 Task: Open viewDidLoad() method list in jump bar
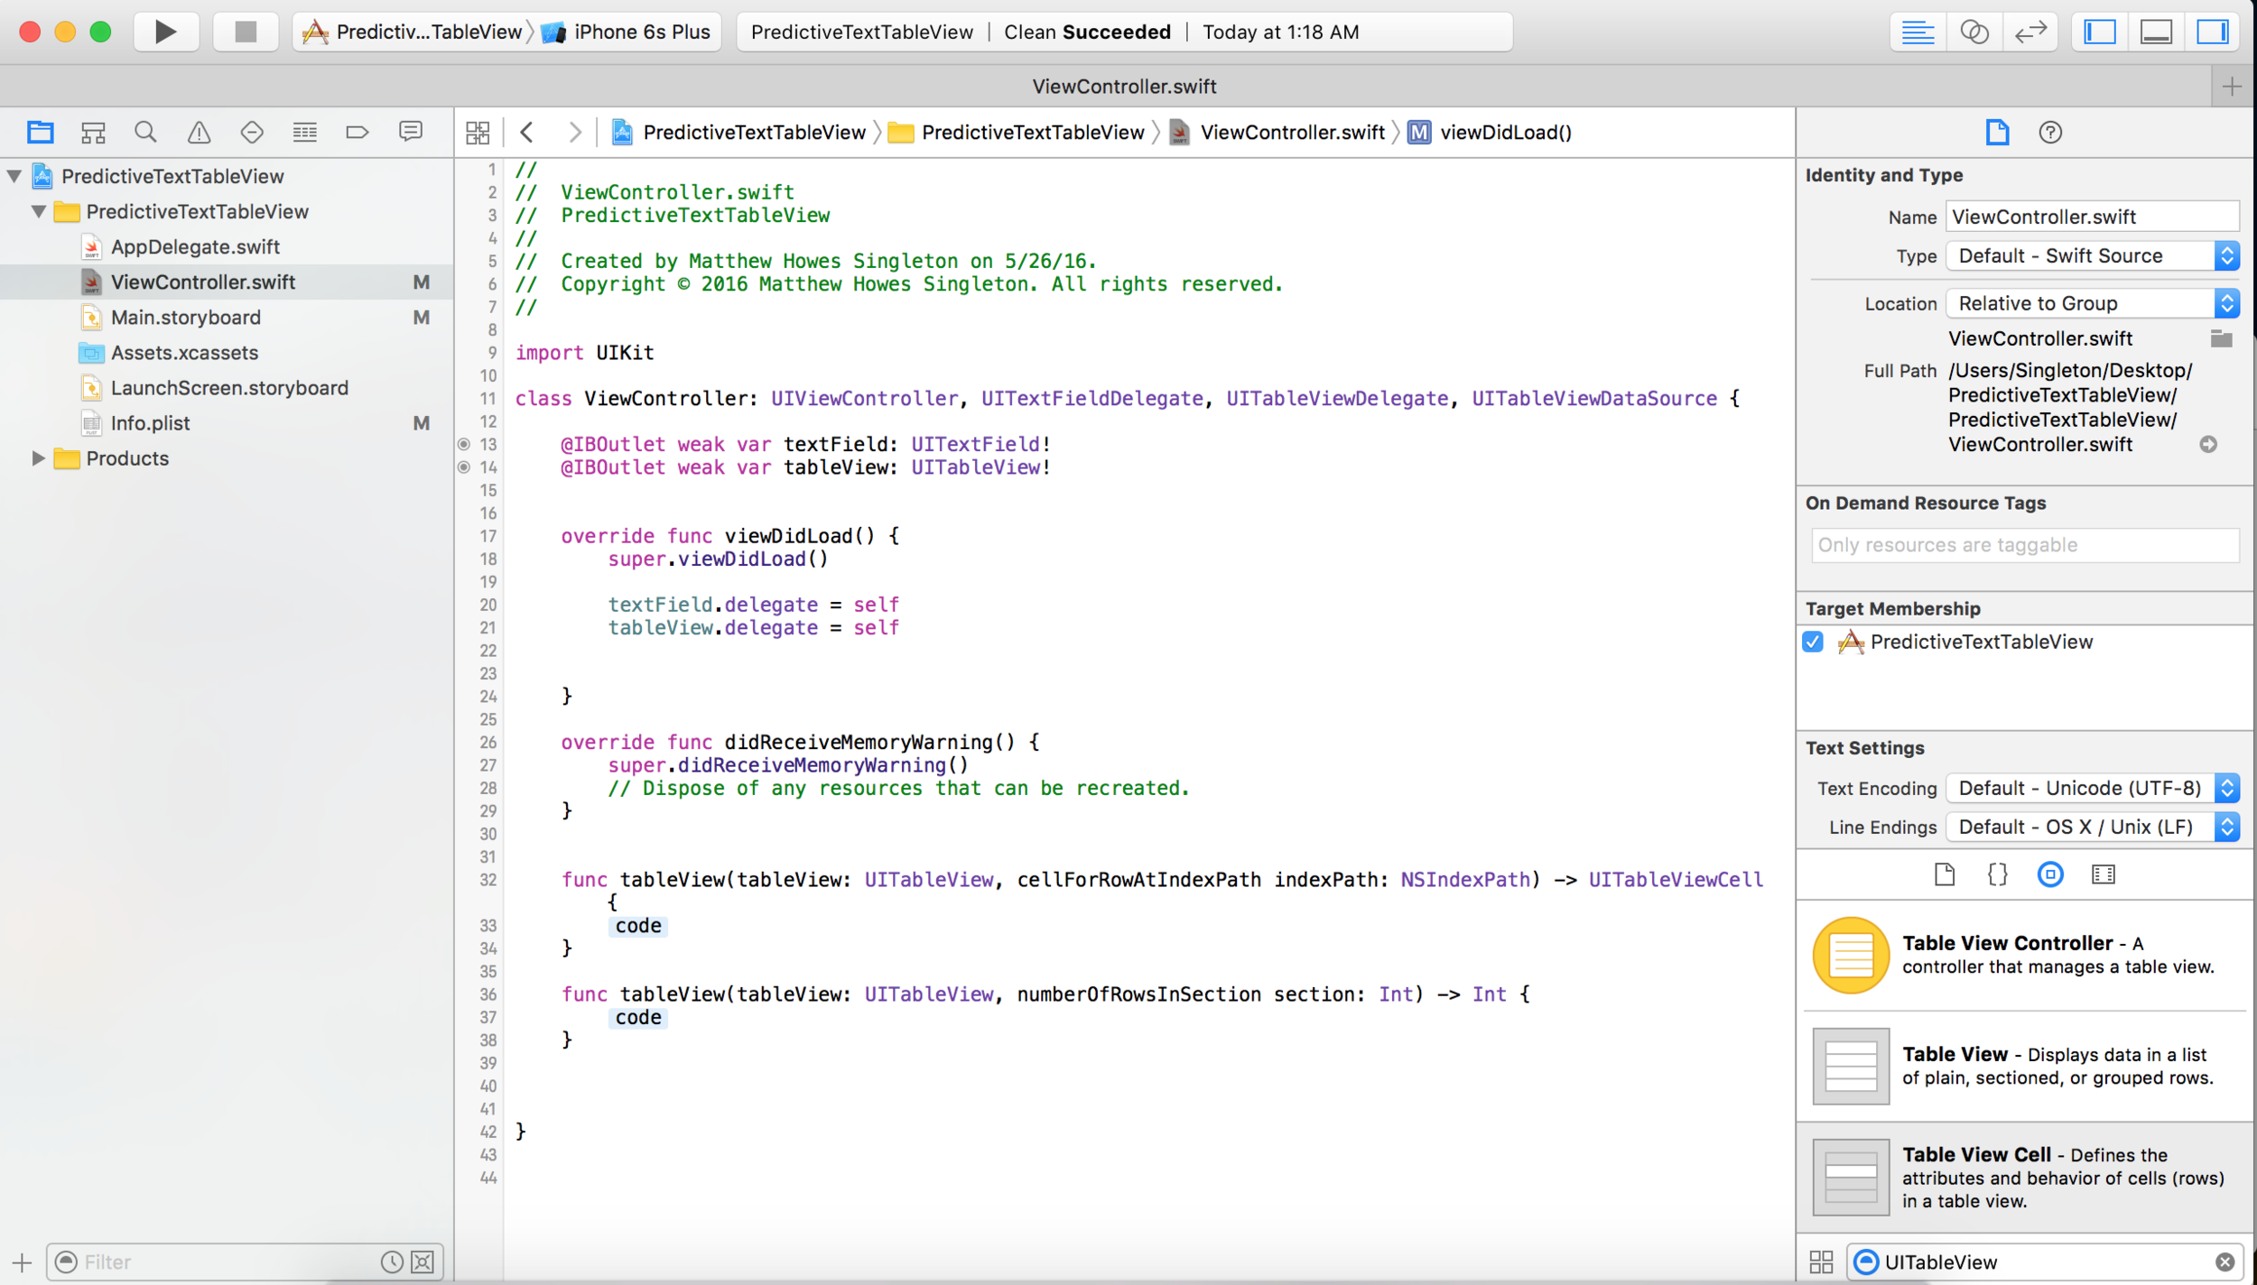1491,133
